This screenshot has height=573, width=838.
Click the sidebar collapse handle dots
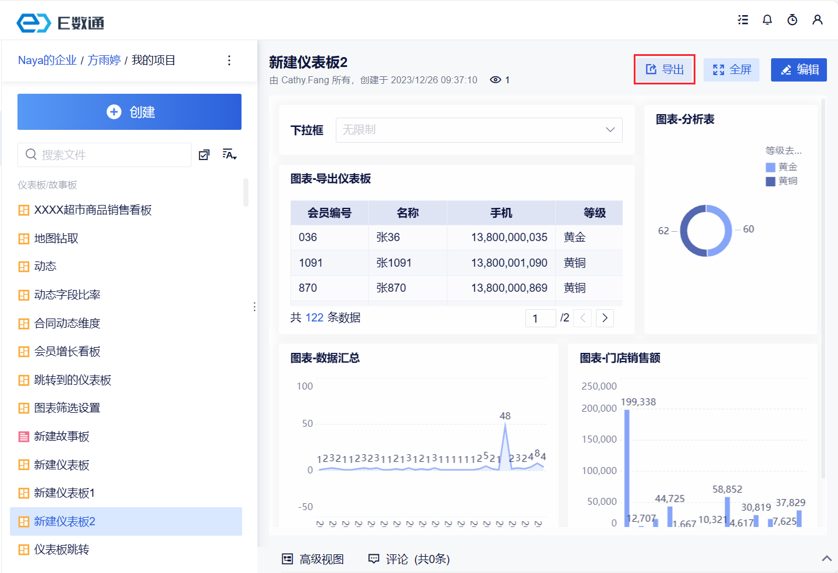pyautogui.click(x=254, y=307)
